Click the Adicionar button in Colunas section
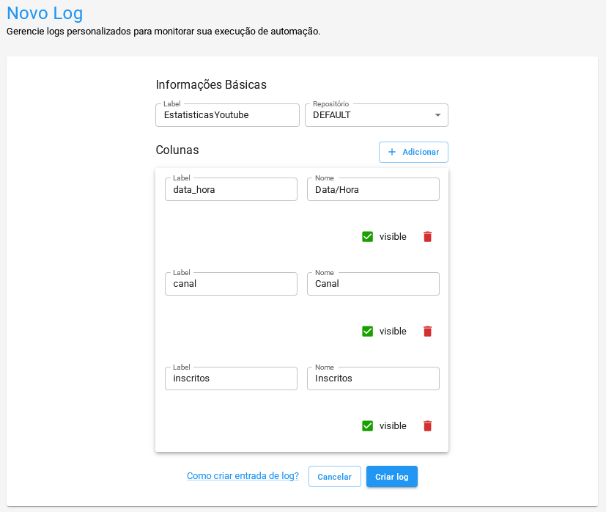Image resolution: width=606 pixels, height=512 pixels. pyautogui.click(x=413, y=152)
